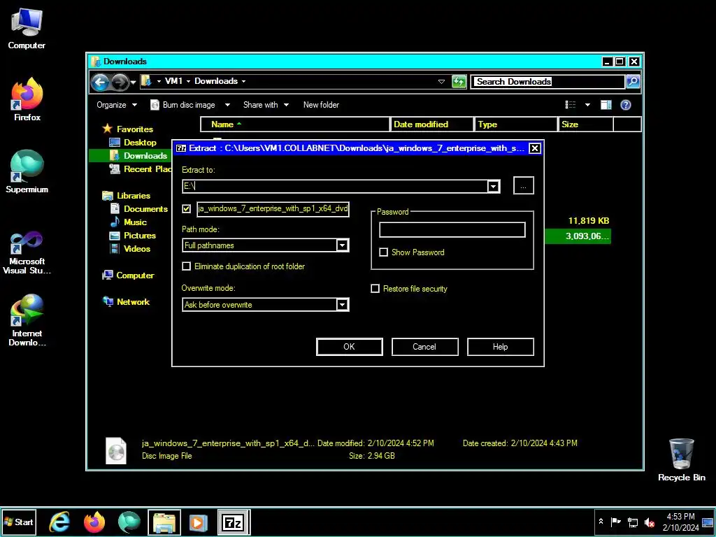Screen dimensions: 716x537
Task: Uncheck the subfolder name checkbox
Action: click(186, 208)
